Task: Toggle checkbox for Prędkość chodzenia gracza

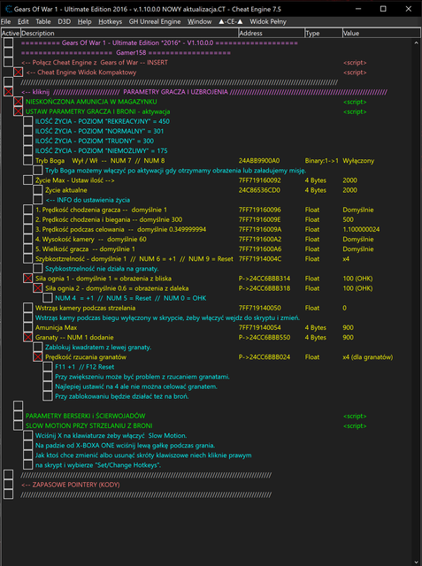Action: [x=27, y=210]
